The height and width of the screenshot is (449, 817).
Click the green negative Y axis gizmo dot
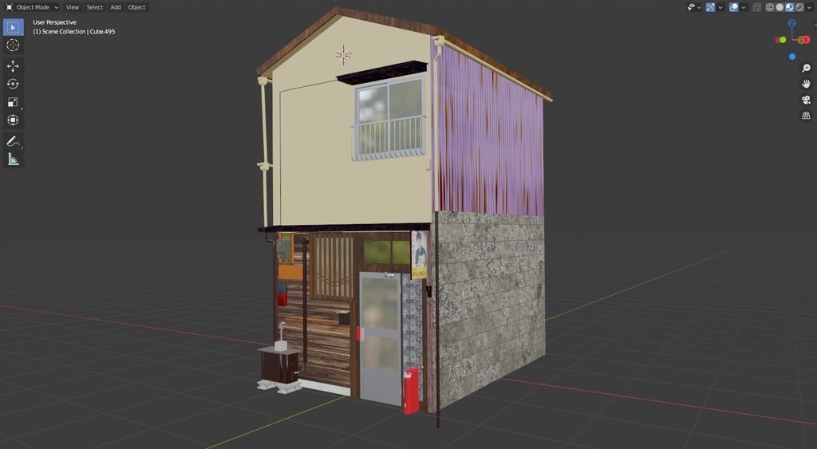(783, 40)
